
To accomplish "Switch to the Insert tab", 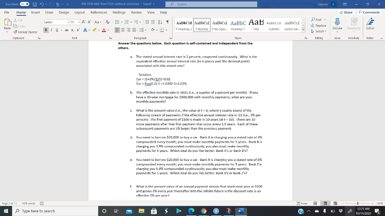I will pos(35,12).
